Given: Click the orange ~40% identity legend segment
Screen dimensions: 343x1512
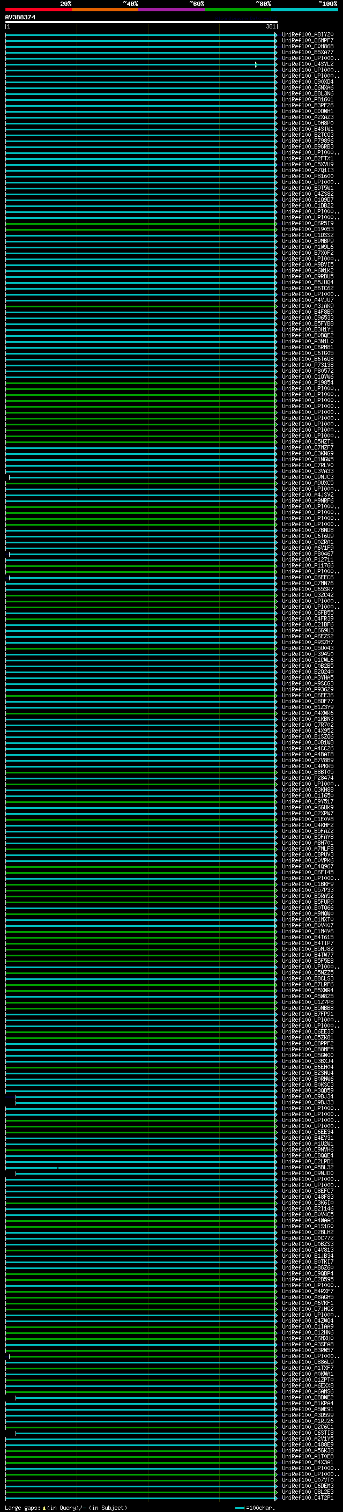Looking at the screenshot, I should 105,10.
